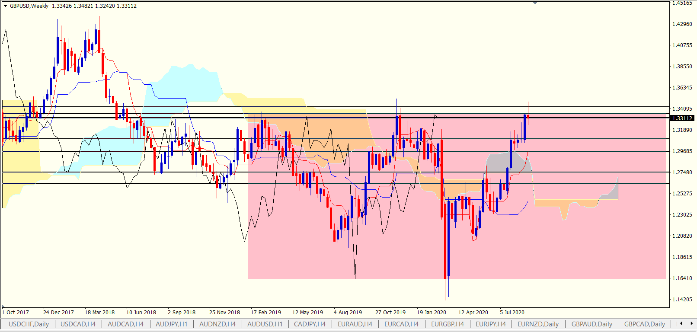
Task: Click the 27 Oct 2019 date label
Action: click(390, 312)
